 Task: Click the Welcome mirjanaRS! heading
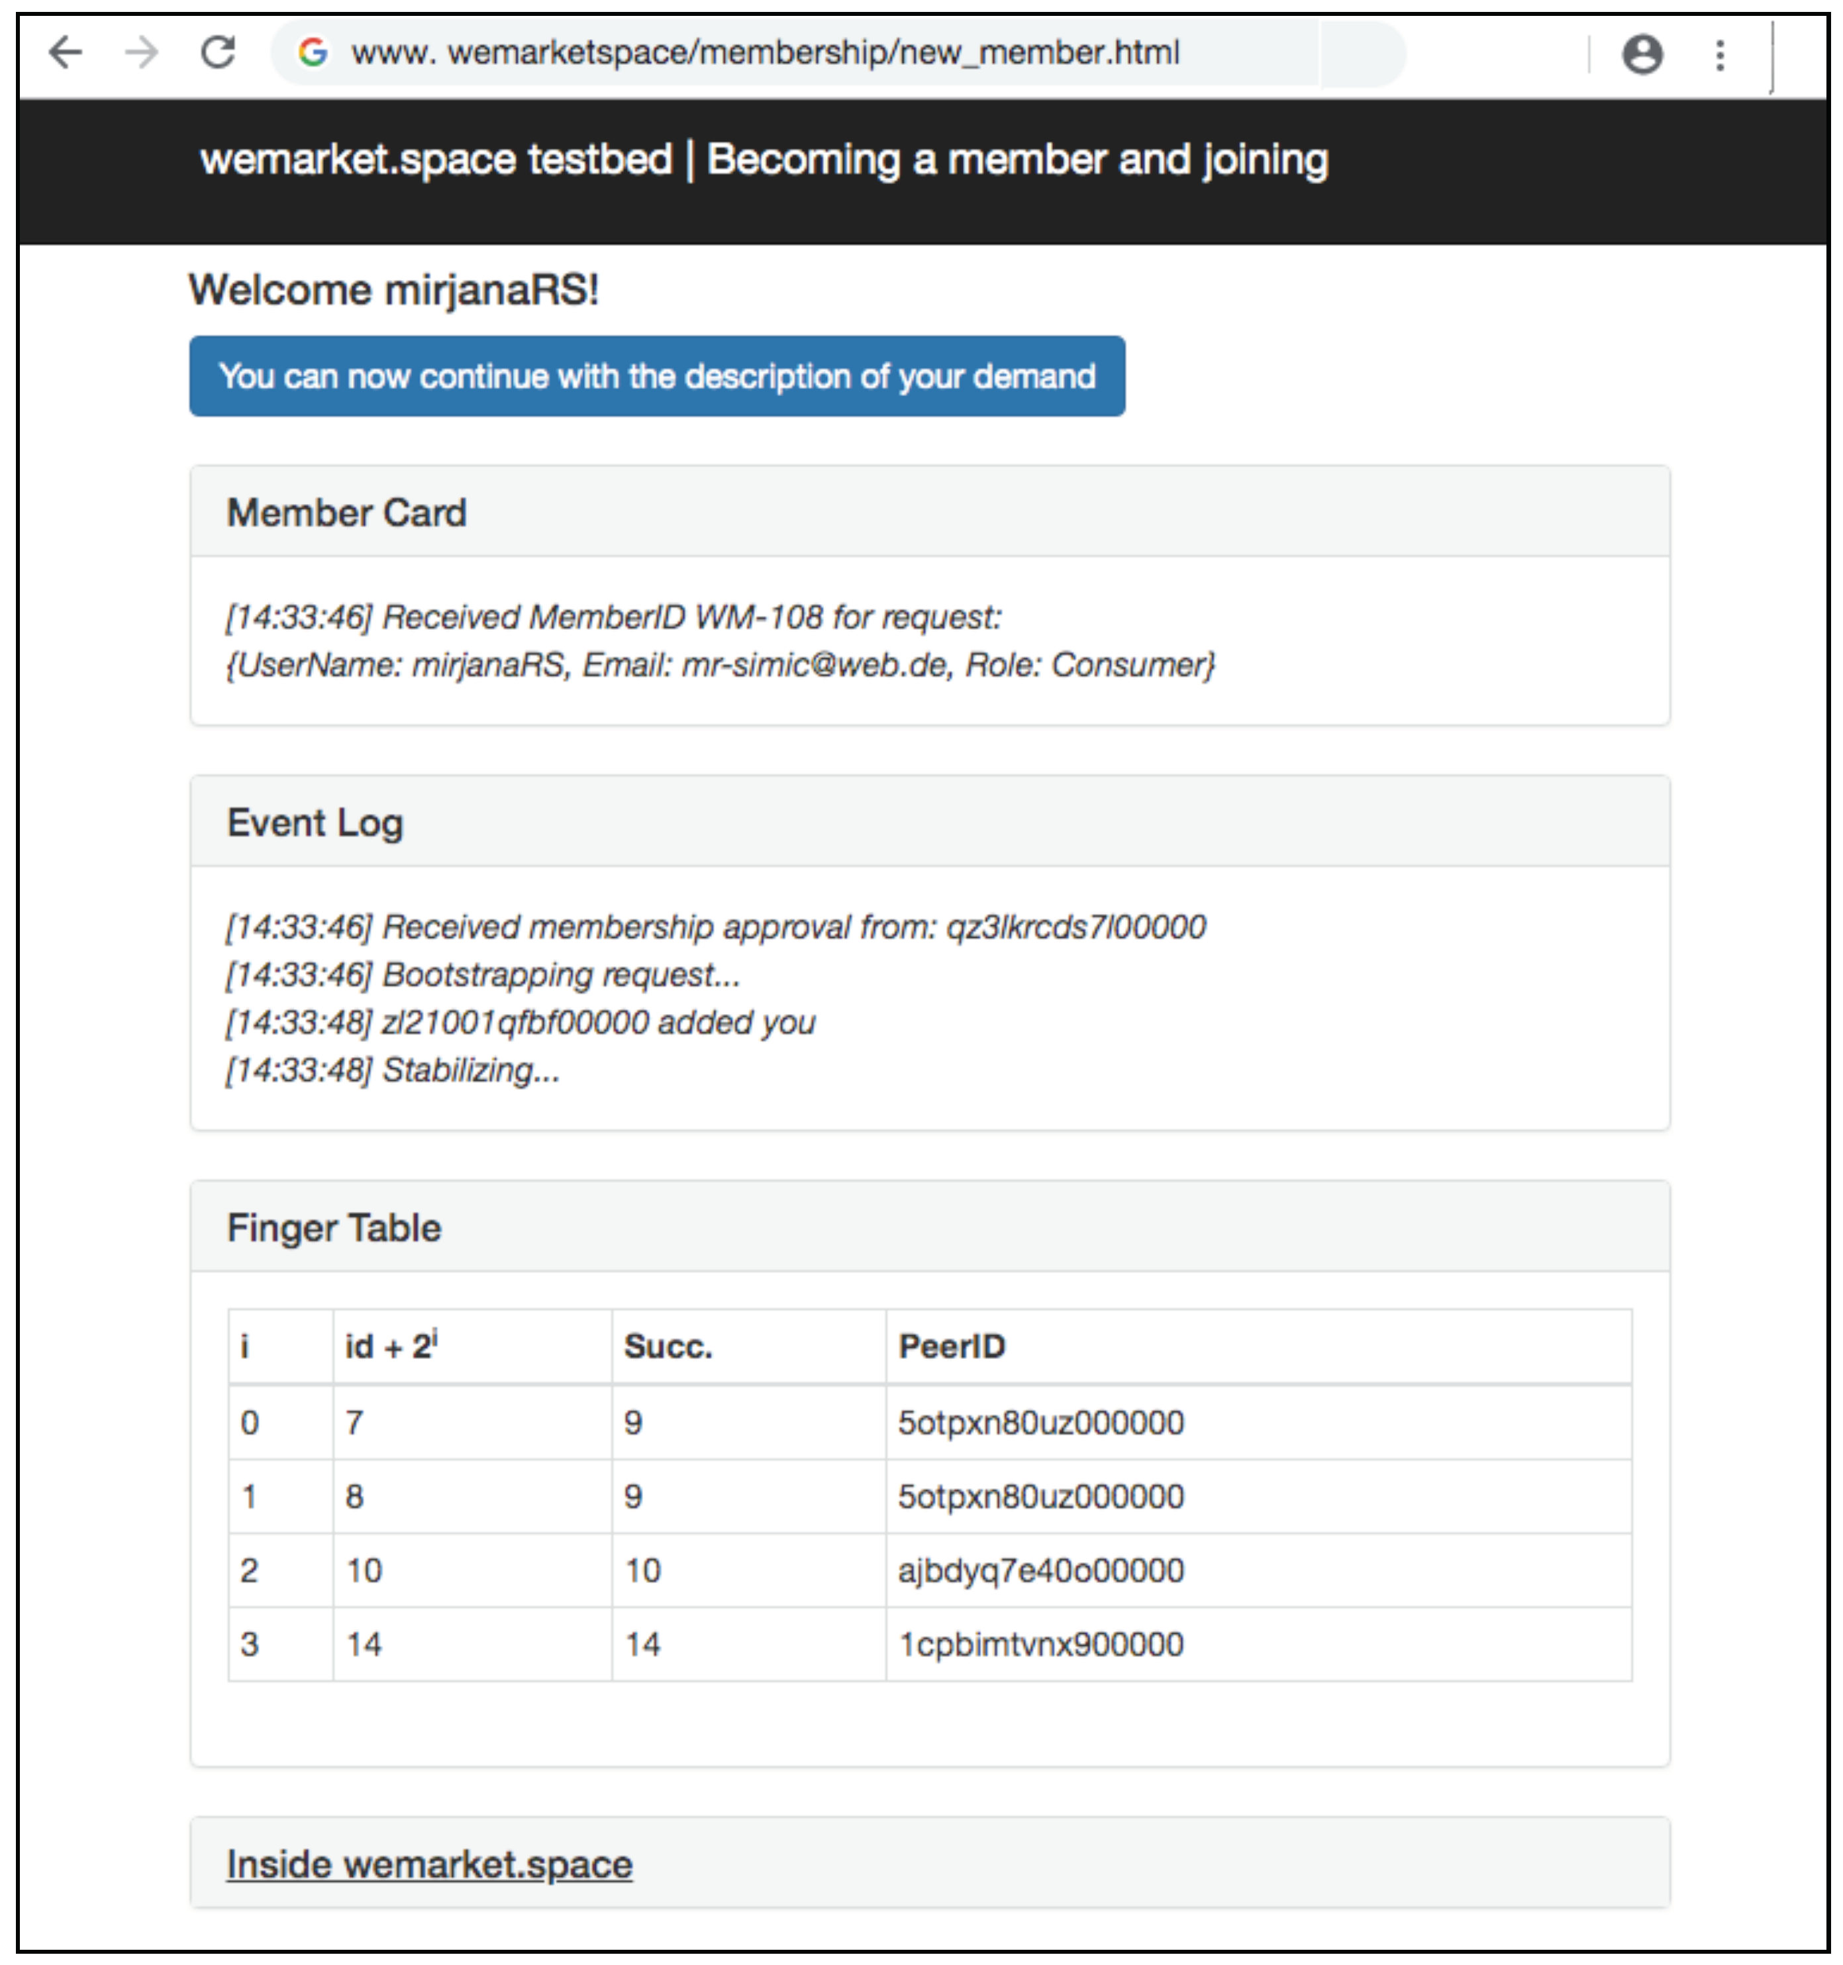tap(393, 291)
